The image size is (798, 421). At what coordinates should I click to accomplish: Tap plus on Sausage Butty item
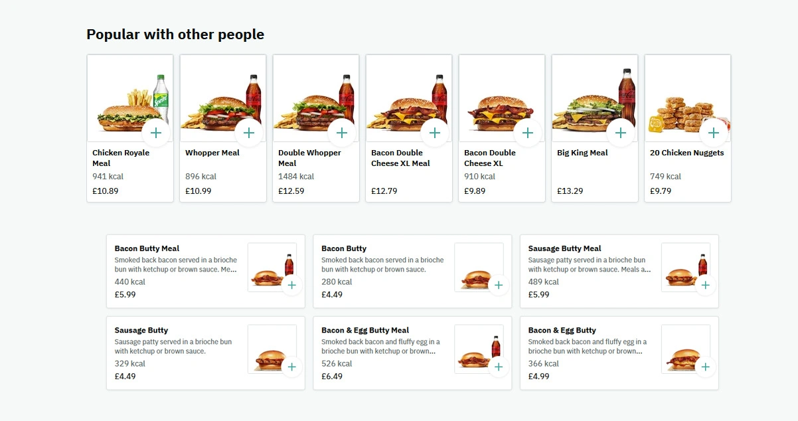tap(292, 367)
